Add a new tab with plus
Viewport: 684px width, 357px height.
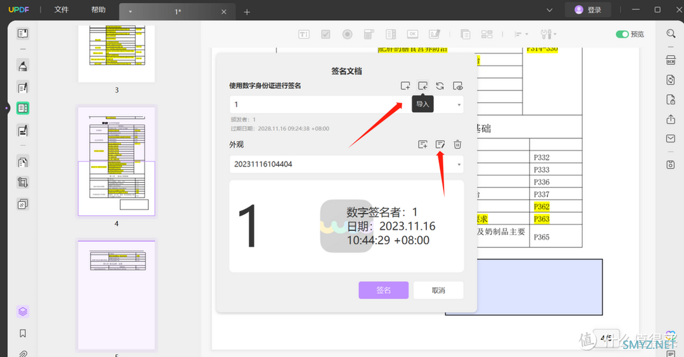click(247, 12)
